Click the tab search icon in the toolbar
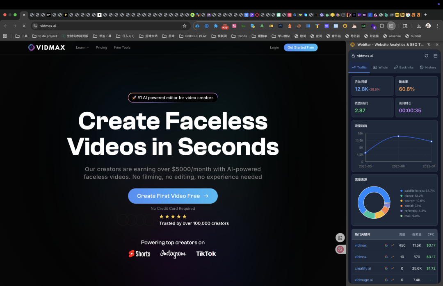 pyautogui.click(x=405, y=26)
